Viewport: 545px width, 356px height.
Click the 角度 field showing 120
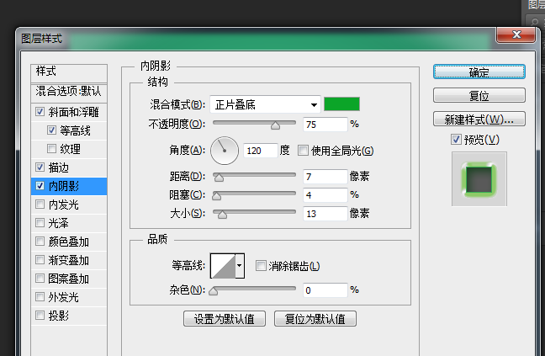261,151
